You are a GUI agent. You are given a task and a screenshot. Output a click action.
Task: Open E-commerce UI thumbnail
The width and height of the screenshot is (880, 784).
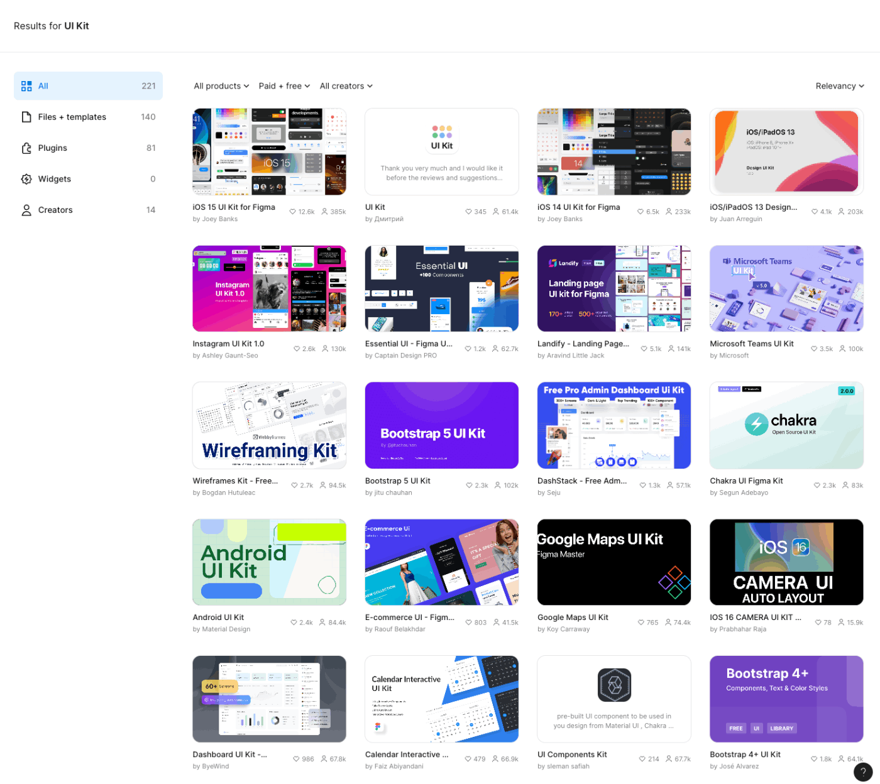click(x=442, y=562)
